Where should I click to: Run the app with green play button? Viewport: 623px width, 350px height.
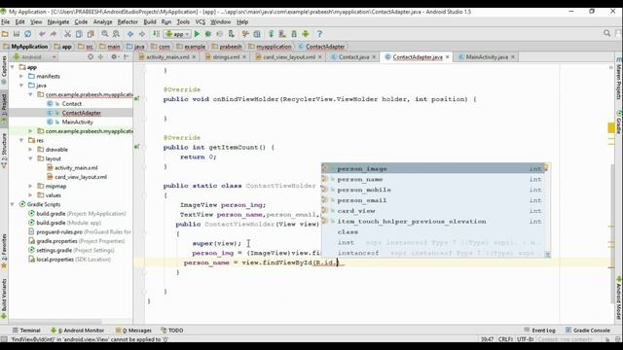point(197,34)
